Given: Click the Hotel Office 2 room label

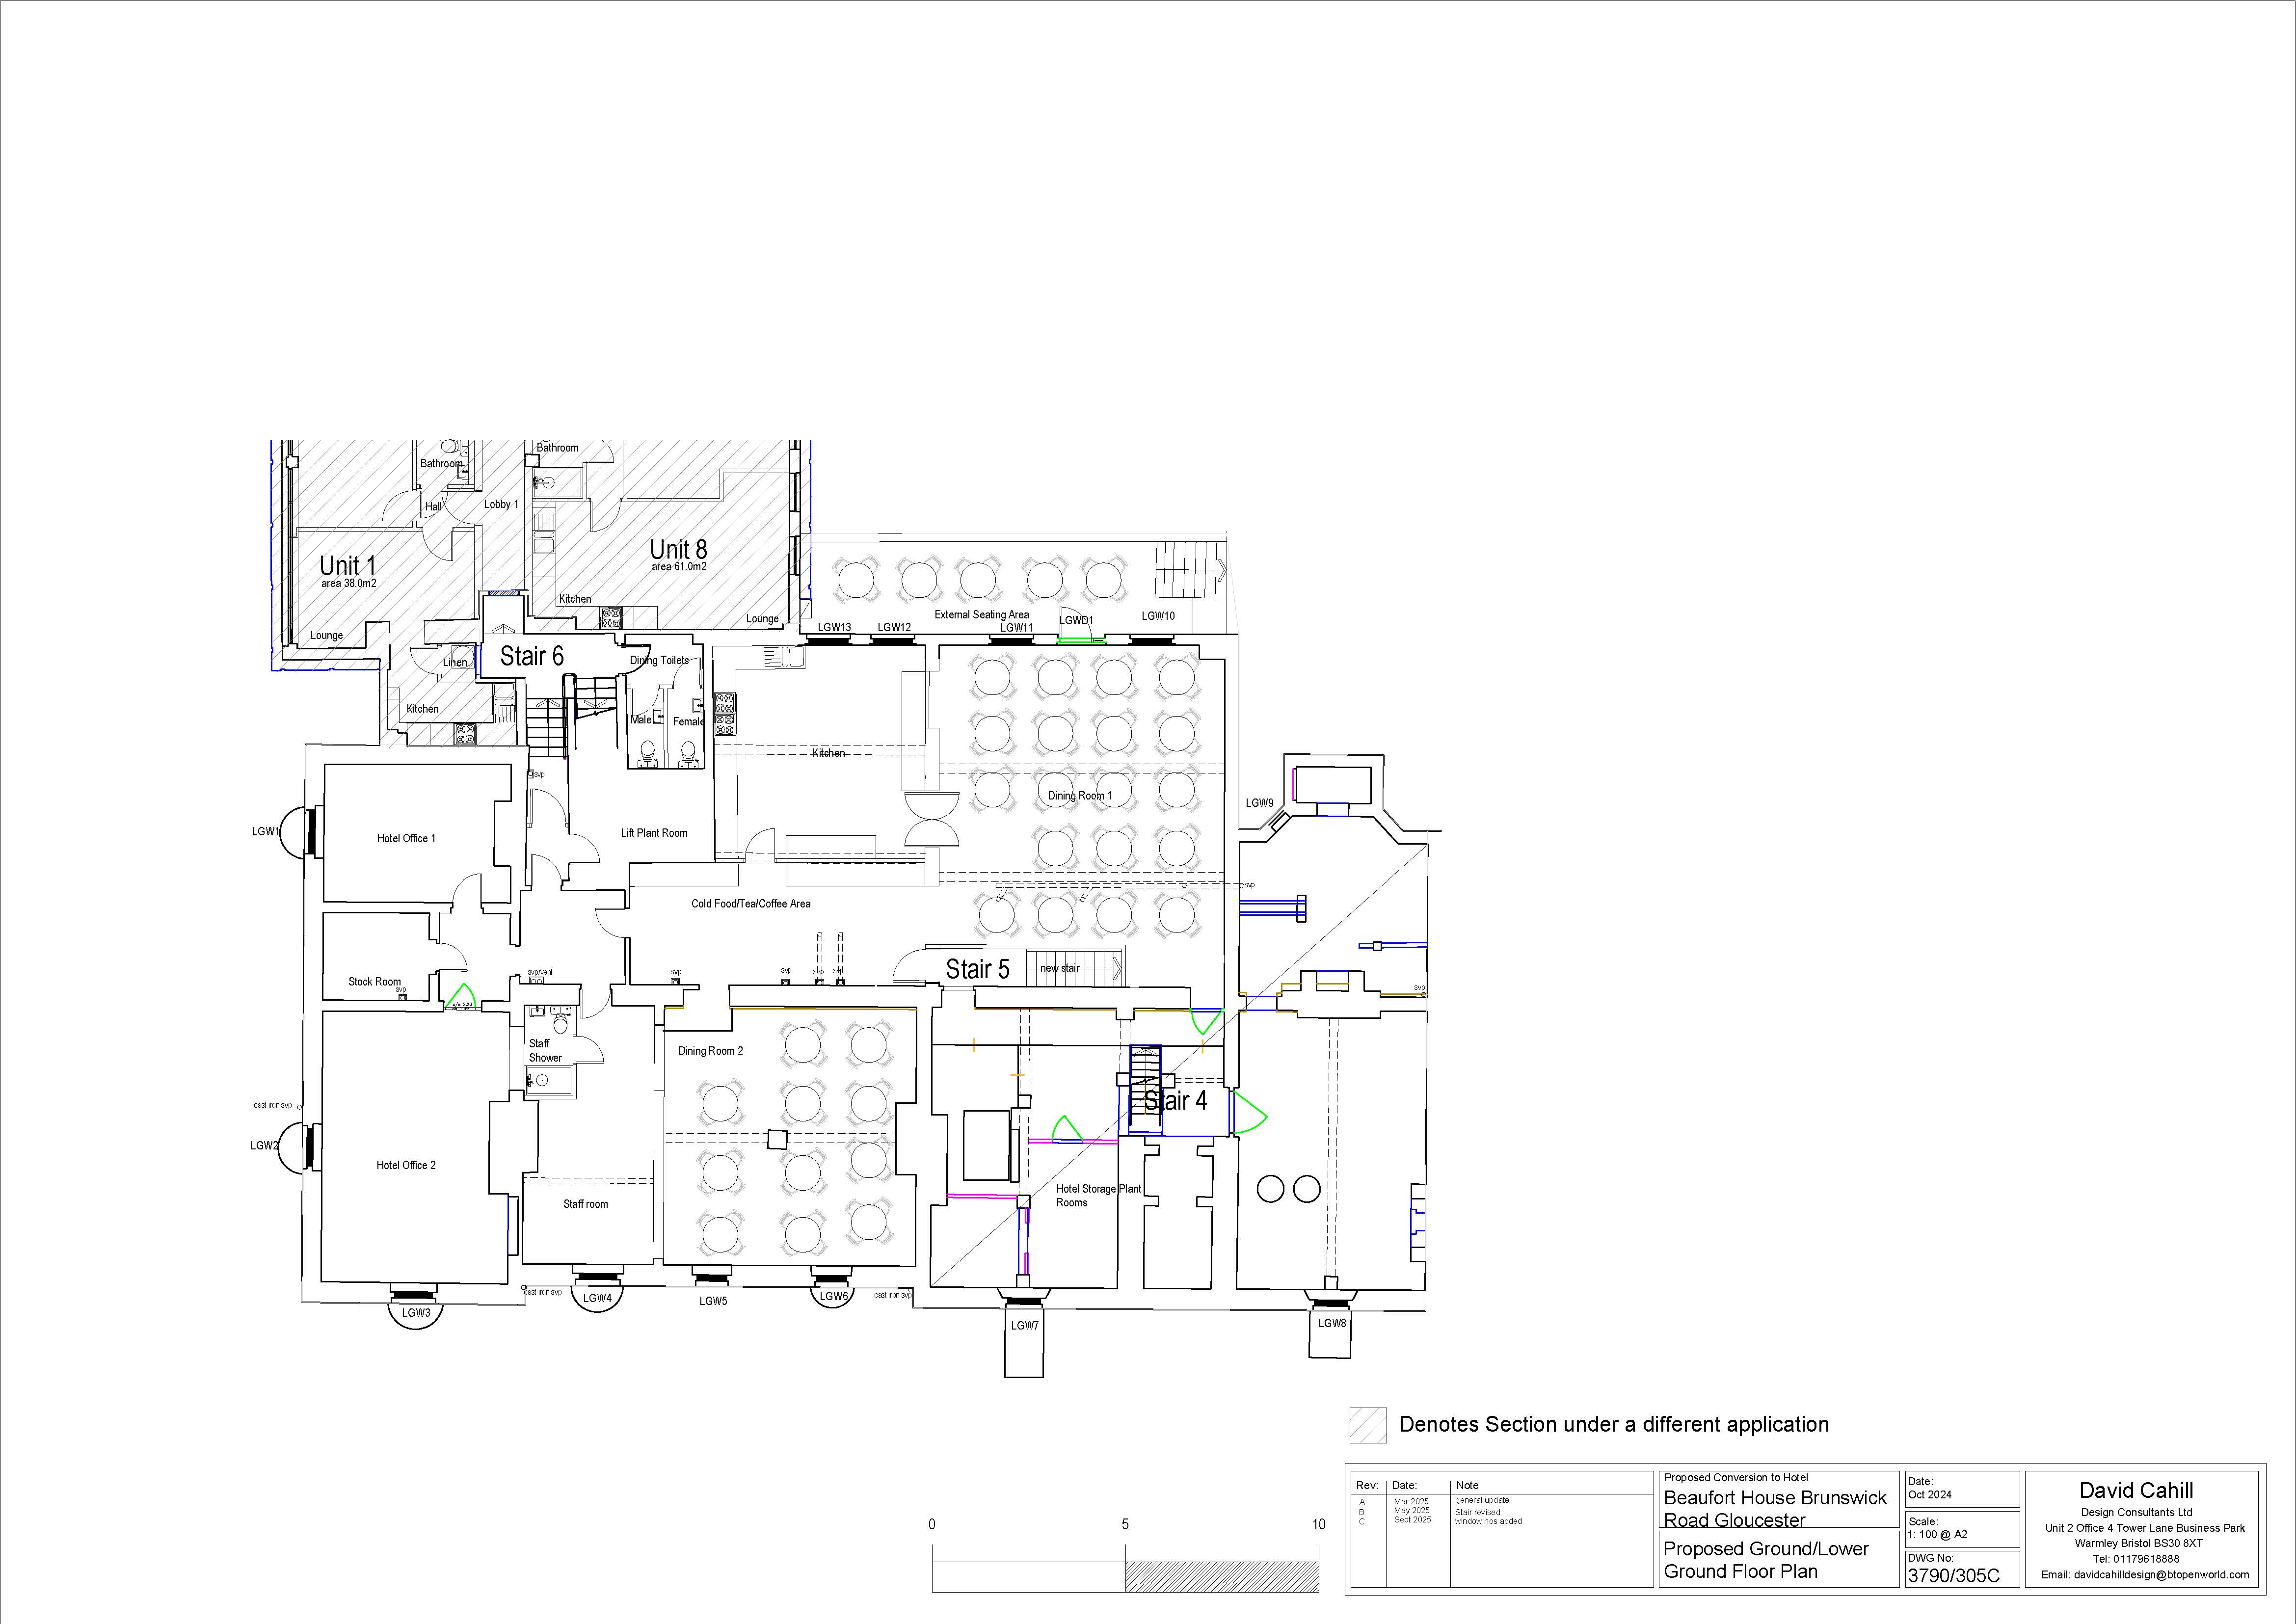Looking at the screenshot, I should pyautogui.click(x=406, y=1165).
